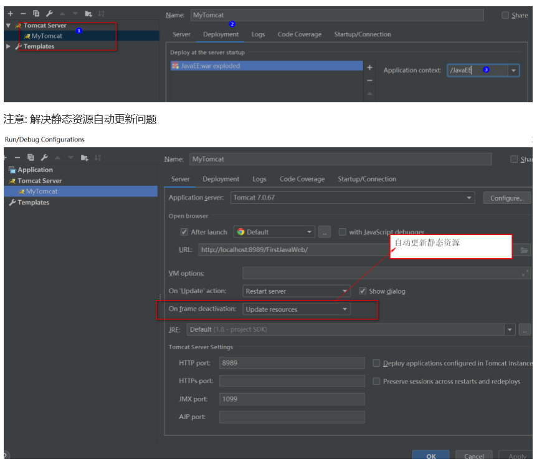Click the JRE ellipsis browse button
Image resolution: width=537 pixels, height=464 pixels.
(525, 330)
